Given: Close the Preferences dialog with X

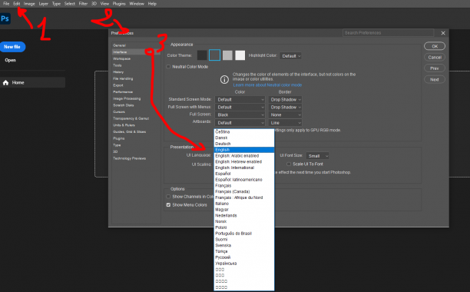Looking at the screenshot, I should click(x=443, y=33).
